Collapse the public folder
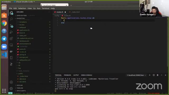 coord(21,74)
